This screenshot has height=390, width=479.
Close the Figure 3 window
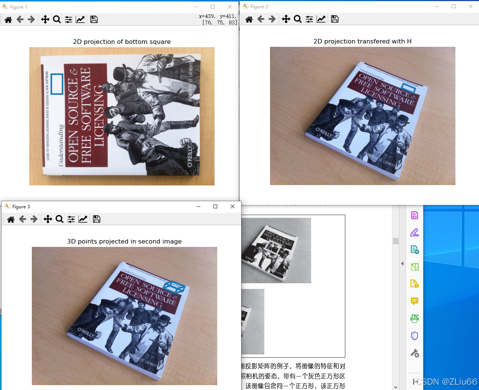point(233,206)
